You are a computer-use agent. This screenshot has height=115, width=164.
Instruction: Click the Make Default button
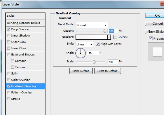[81, 71]
